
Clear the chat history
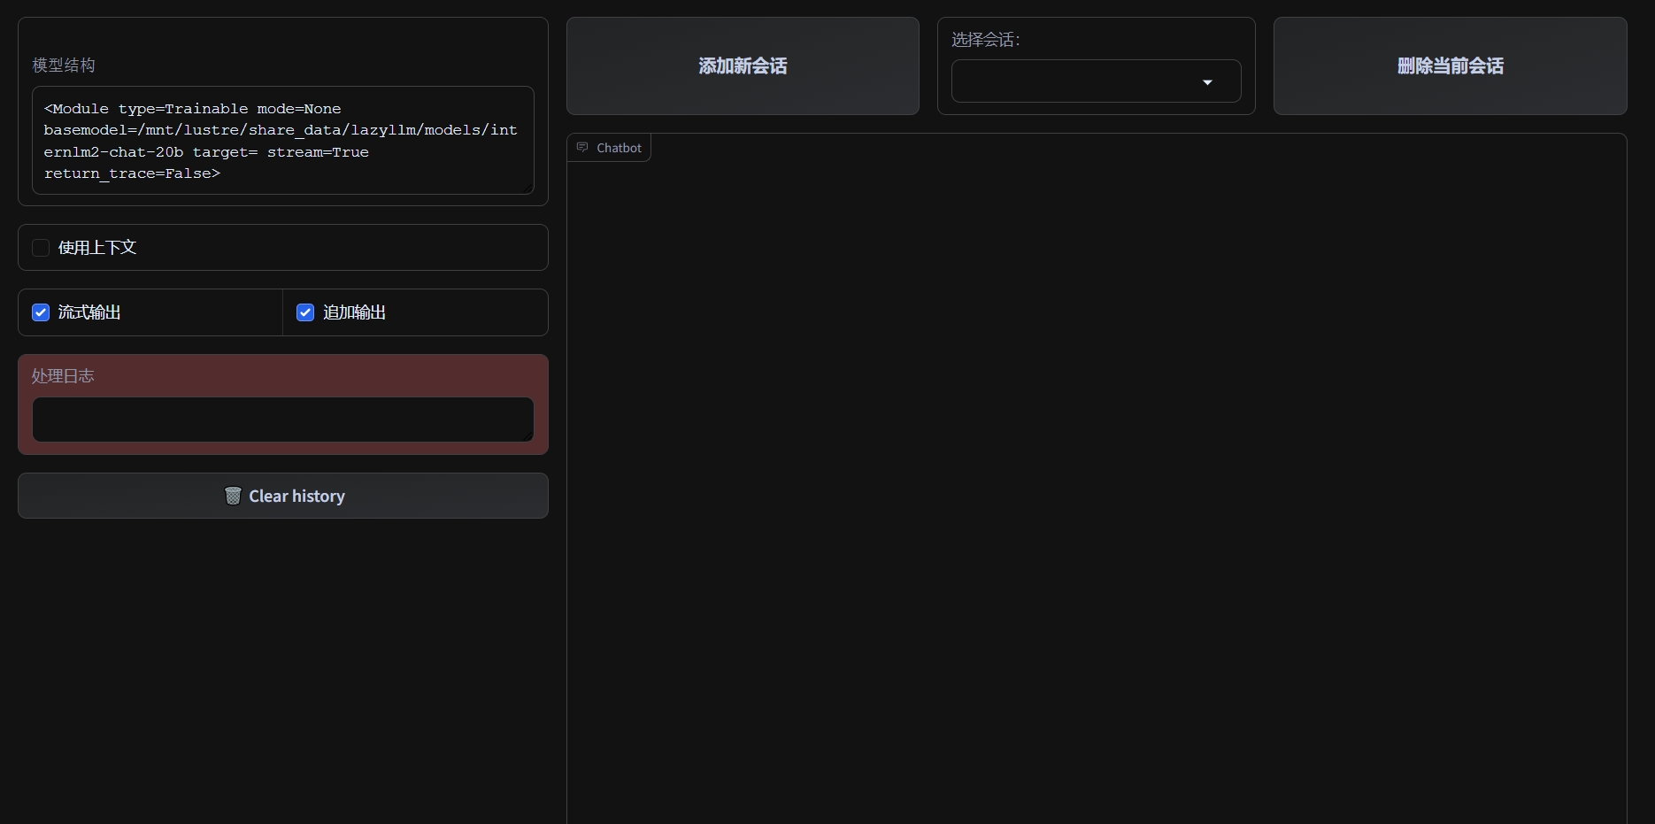click(283, 496)
